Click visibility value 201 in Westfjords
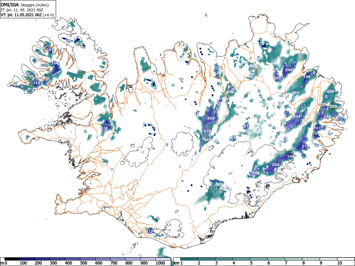Image resolution: width=355 pixels, height=266 pixels. click(x=50, y=50)
